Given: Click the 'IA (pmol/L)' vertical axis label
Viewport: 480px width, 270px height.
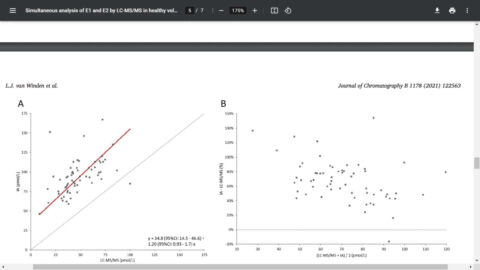Looking at the screenshot, I should point(18,182).
